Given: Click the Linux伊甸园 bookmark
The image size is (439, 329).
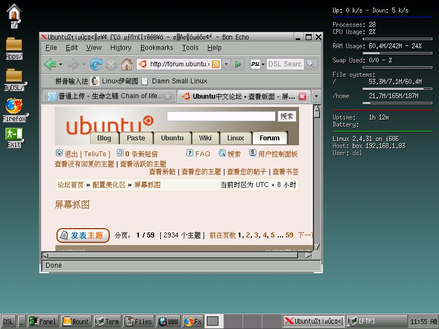Looking at the screenshot, I should pos(115,81).
